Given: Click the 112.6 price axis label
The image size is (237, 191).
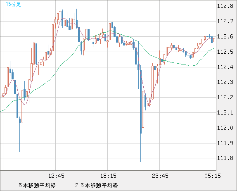Looking at the screenshot, I should coord(225,36).
